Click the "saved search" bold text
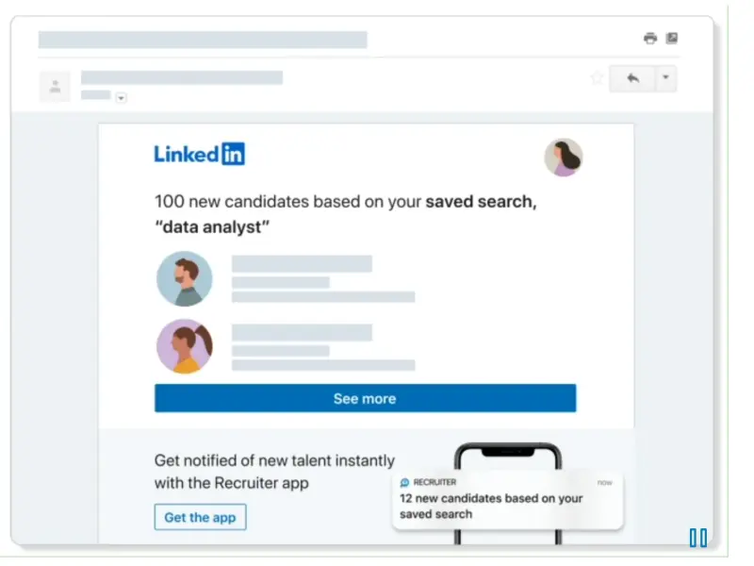This screenshot has height=566, width=754. coord(481,201)
